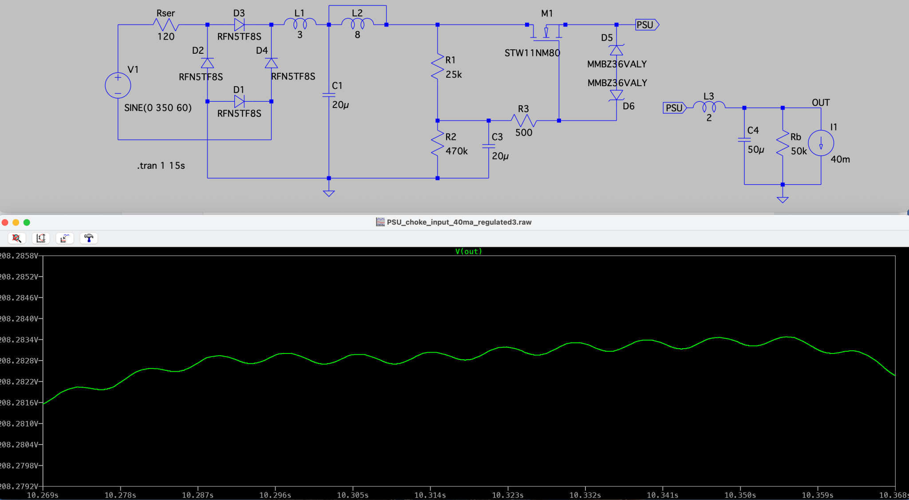Click the raw file icon in title bar

click(380, 222)
